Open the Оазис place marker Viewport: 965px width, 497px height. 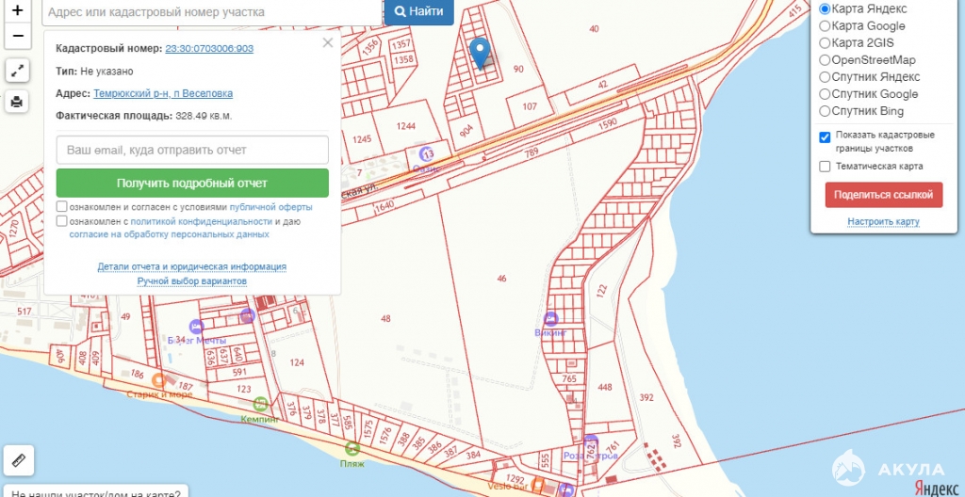426,153
